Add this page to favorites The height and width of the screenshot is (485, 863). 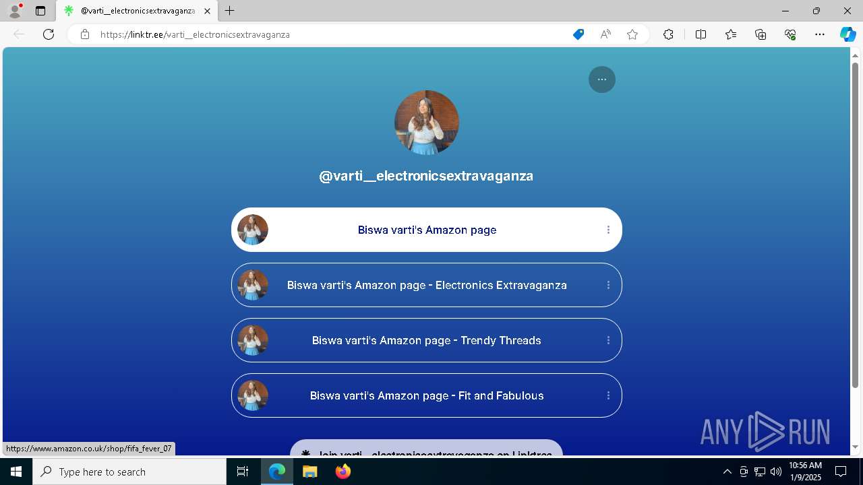(x=632, y=34)
